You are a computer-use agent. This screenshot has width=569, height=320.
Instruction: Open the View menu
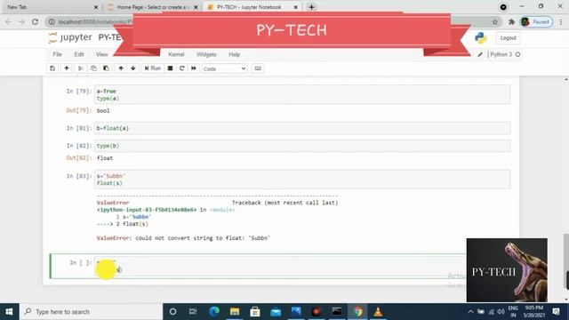(101, 54)
